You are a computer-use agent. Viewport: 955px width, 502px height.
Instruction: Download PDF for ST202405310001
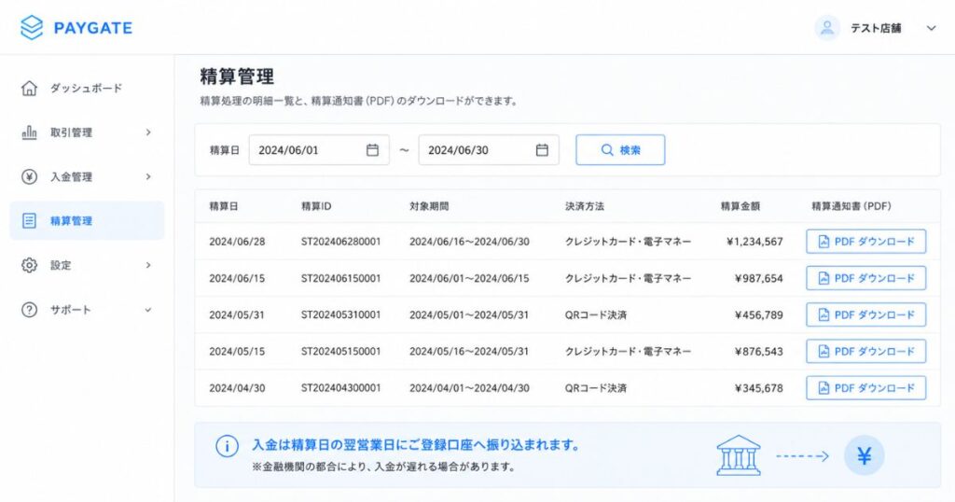pyautogui.click(x=865, y=314)
